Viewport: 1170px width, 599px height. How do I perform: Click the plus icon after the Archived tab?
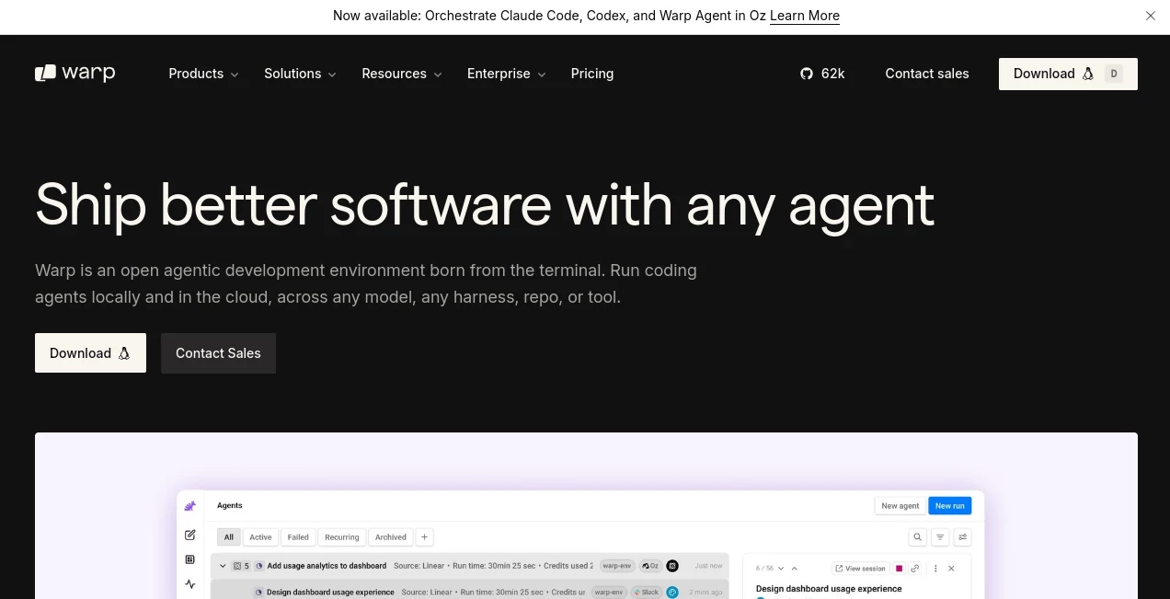click(424, 537)
